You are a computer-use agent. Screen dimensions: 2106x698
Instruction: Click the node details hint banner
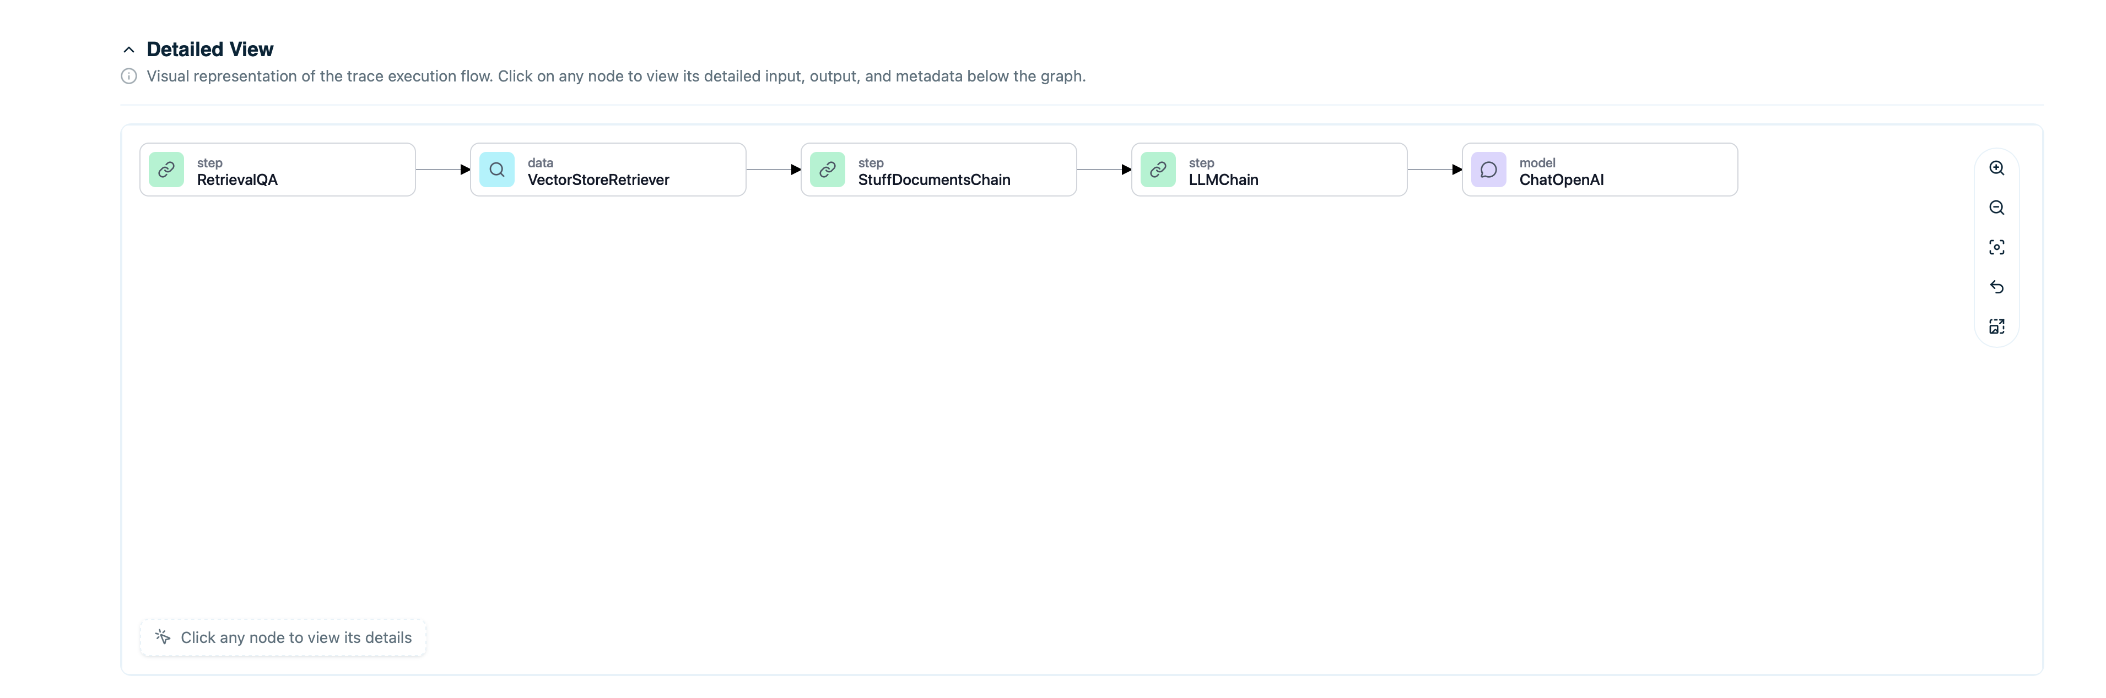pyautogui.click(x=282, y=637)
